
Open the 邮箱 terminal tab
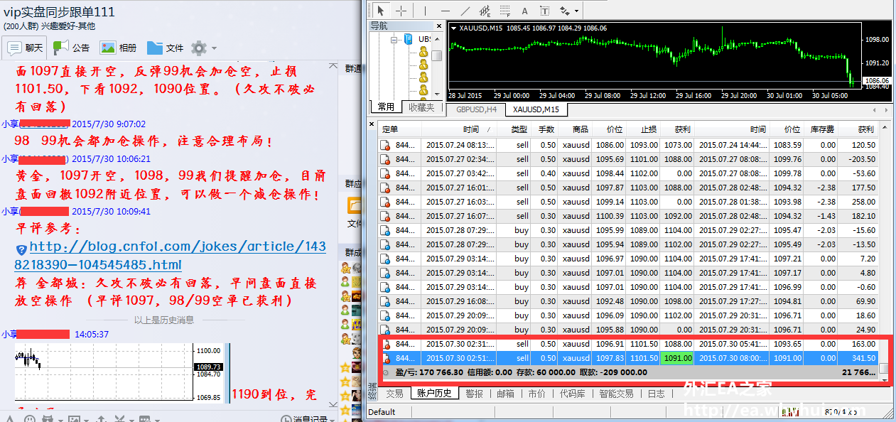tap(505, 393)
